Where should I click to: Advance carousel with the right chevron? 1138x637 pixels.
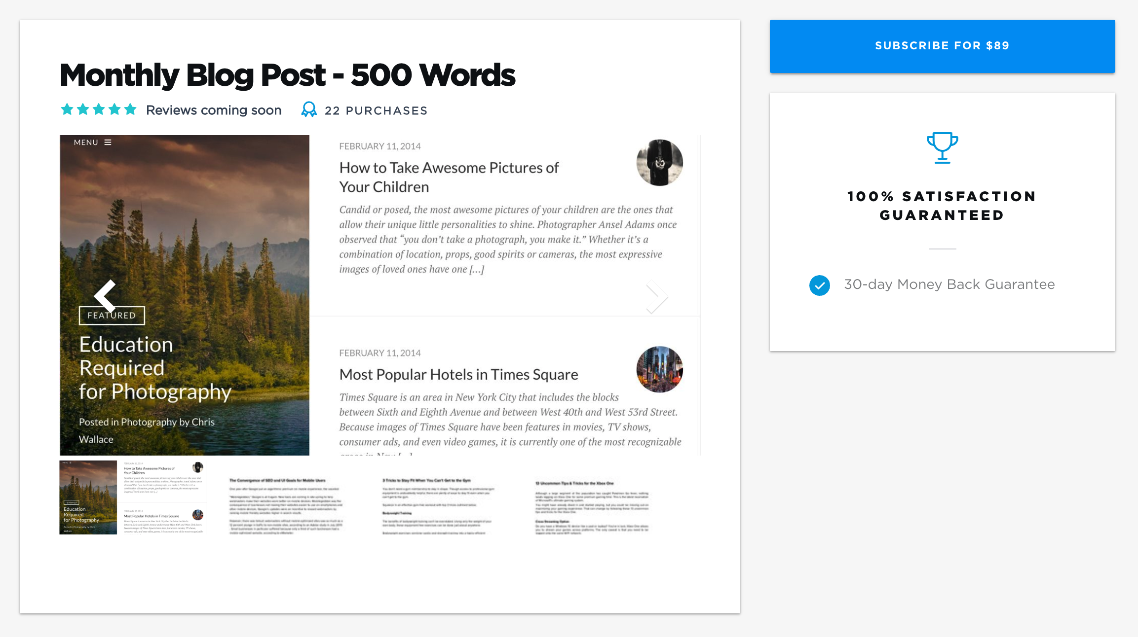pos(657,296)
